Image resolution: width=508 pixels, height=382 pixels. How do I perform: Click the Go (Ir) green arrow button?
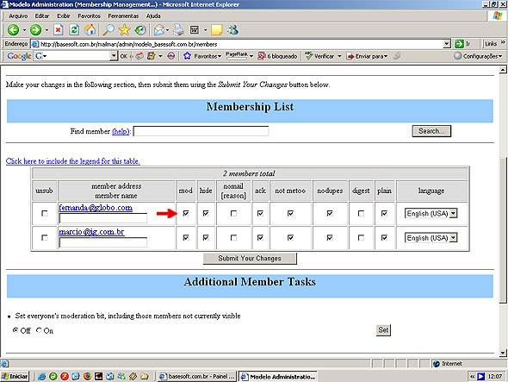click(459, 43)
